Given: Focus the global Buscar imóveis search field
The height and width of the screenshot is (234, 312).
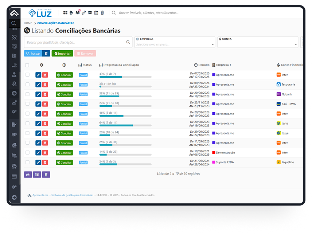Looking at the screenshot, I should [x=149, y=13].
